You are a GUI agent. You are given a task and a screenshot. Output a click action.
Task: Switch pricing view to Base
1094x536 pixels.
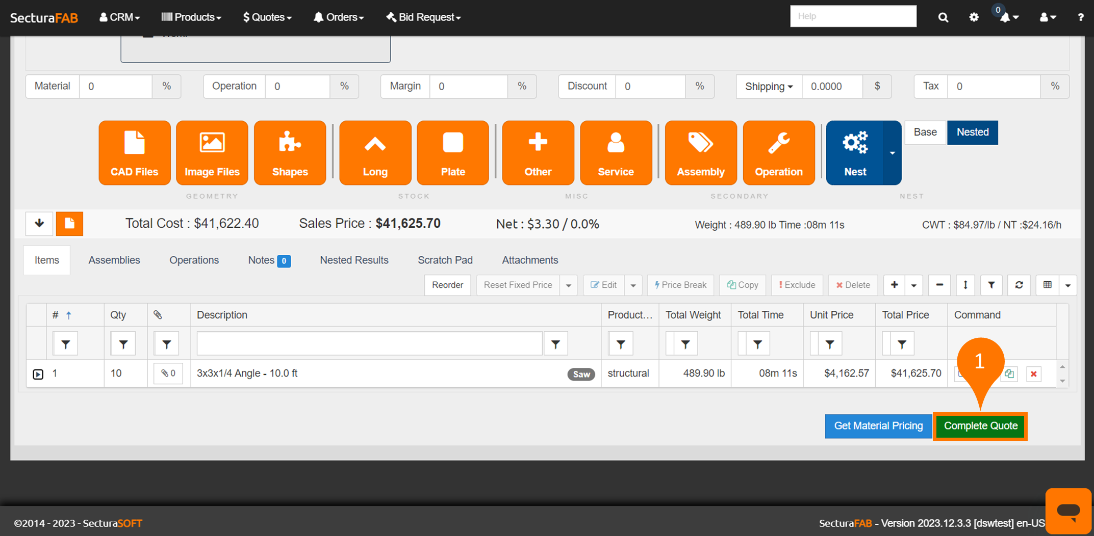pos(925,132)
